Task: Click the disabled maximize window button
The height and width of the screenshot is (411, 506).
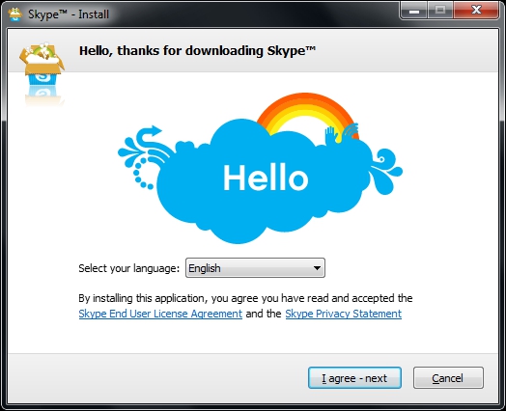Action: (x=440, y=11)
